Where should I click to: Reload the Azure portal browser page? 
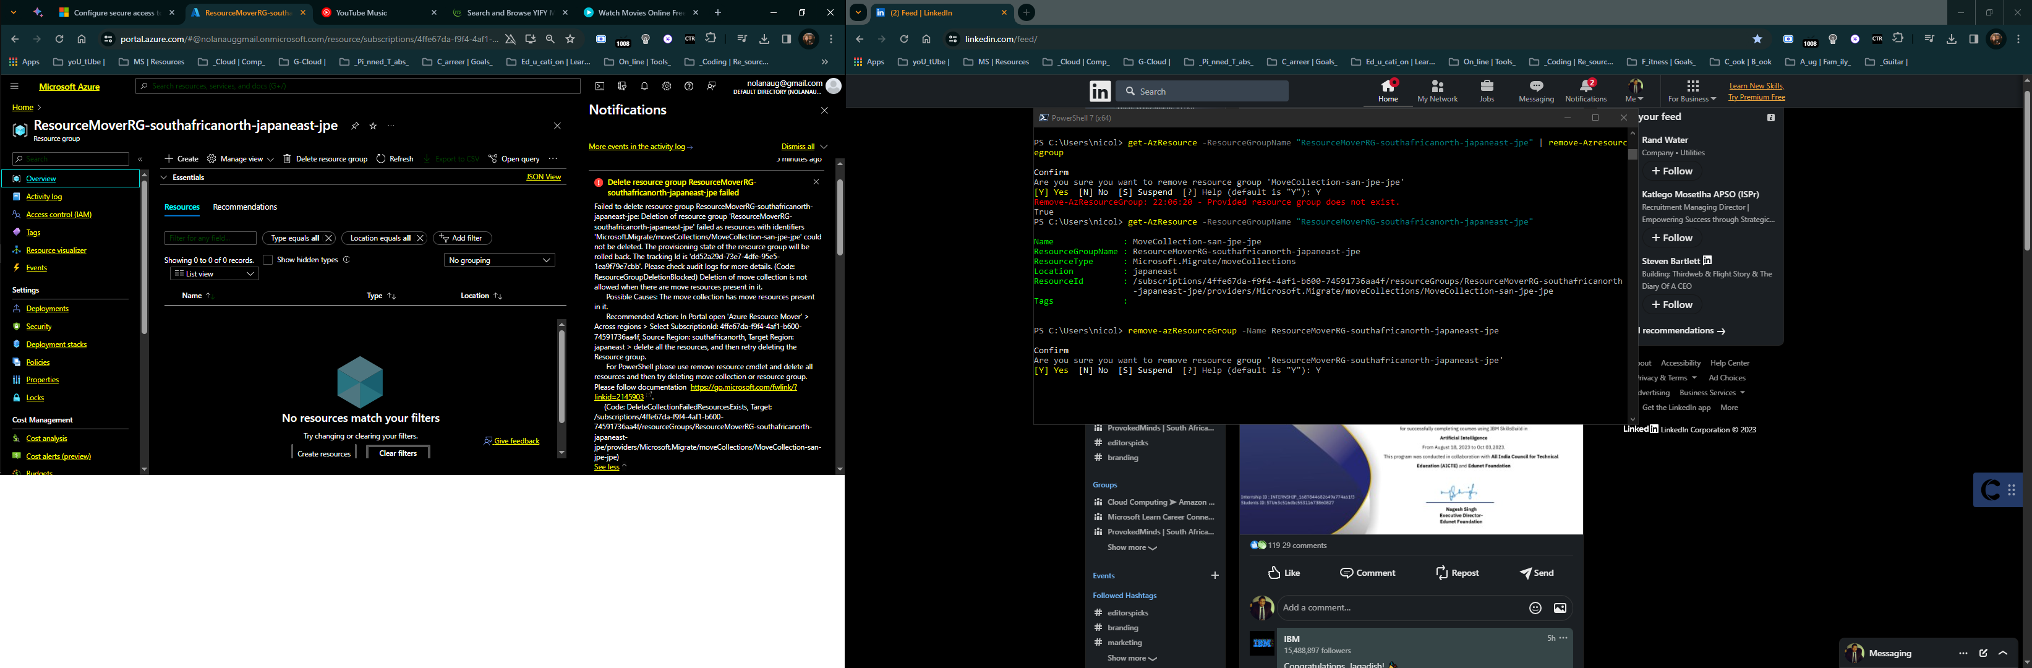59,40
